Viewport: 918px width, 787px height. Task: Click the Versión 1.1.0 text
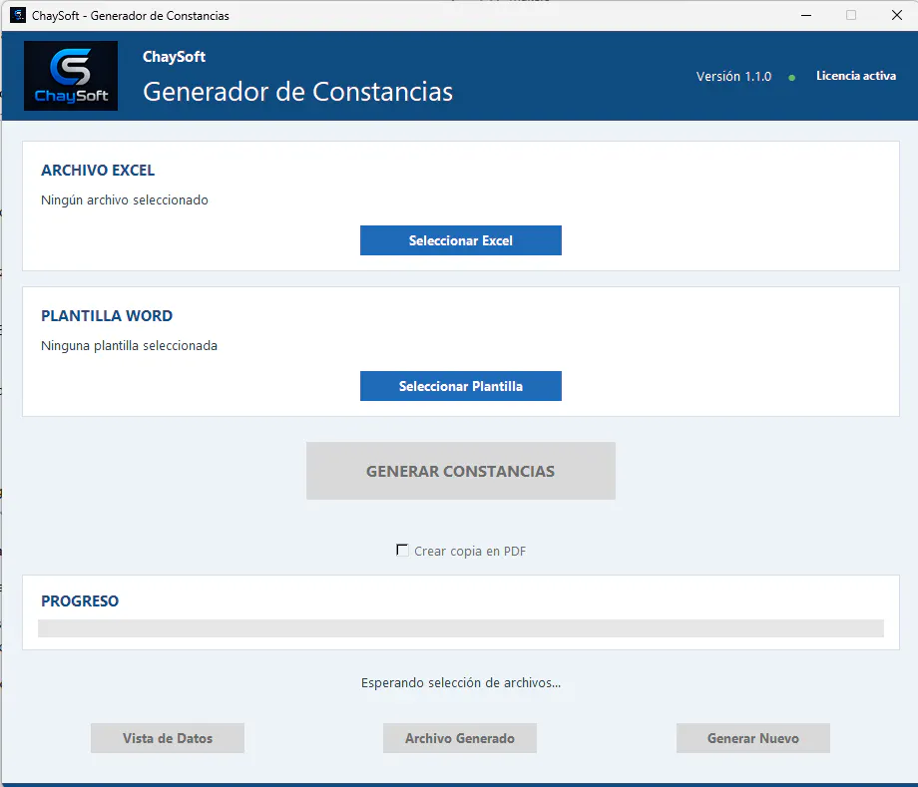click(733, 77)
